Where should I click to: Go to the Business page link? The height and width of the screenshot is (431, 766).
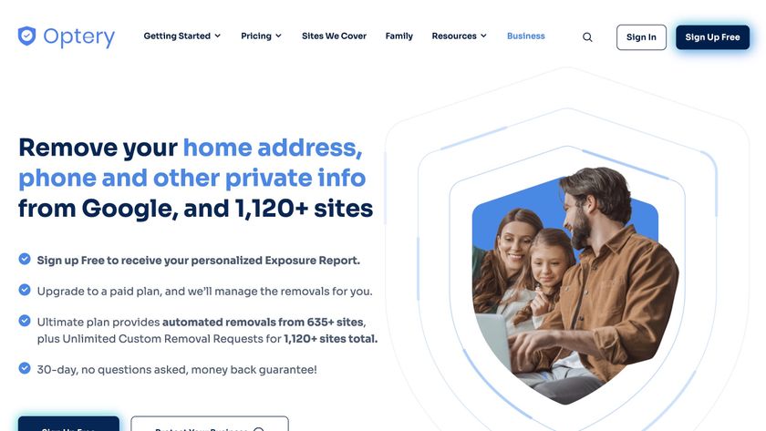pos(525,36)
